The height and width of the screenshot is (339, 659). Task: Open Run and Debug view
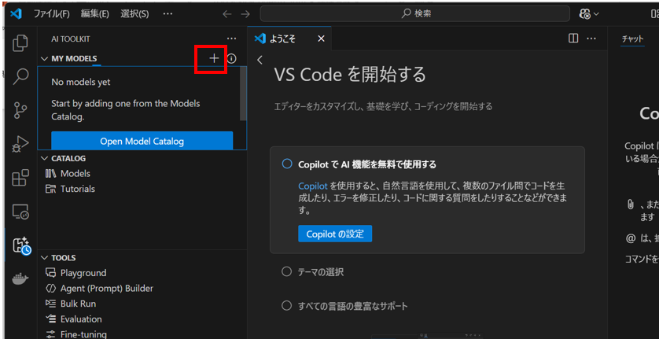pyautogui.click(x=20, y=144)
